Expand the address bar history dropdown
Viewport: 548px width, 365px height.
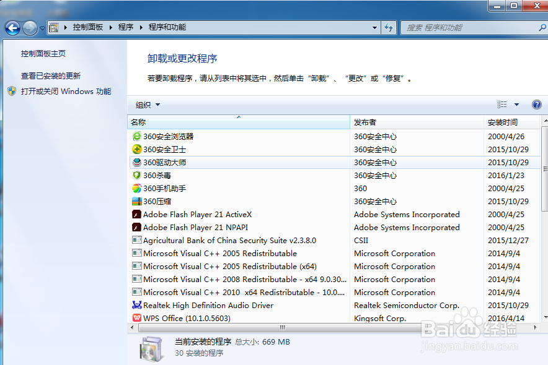tap(374, 28)
